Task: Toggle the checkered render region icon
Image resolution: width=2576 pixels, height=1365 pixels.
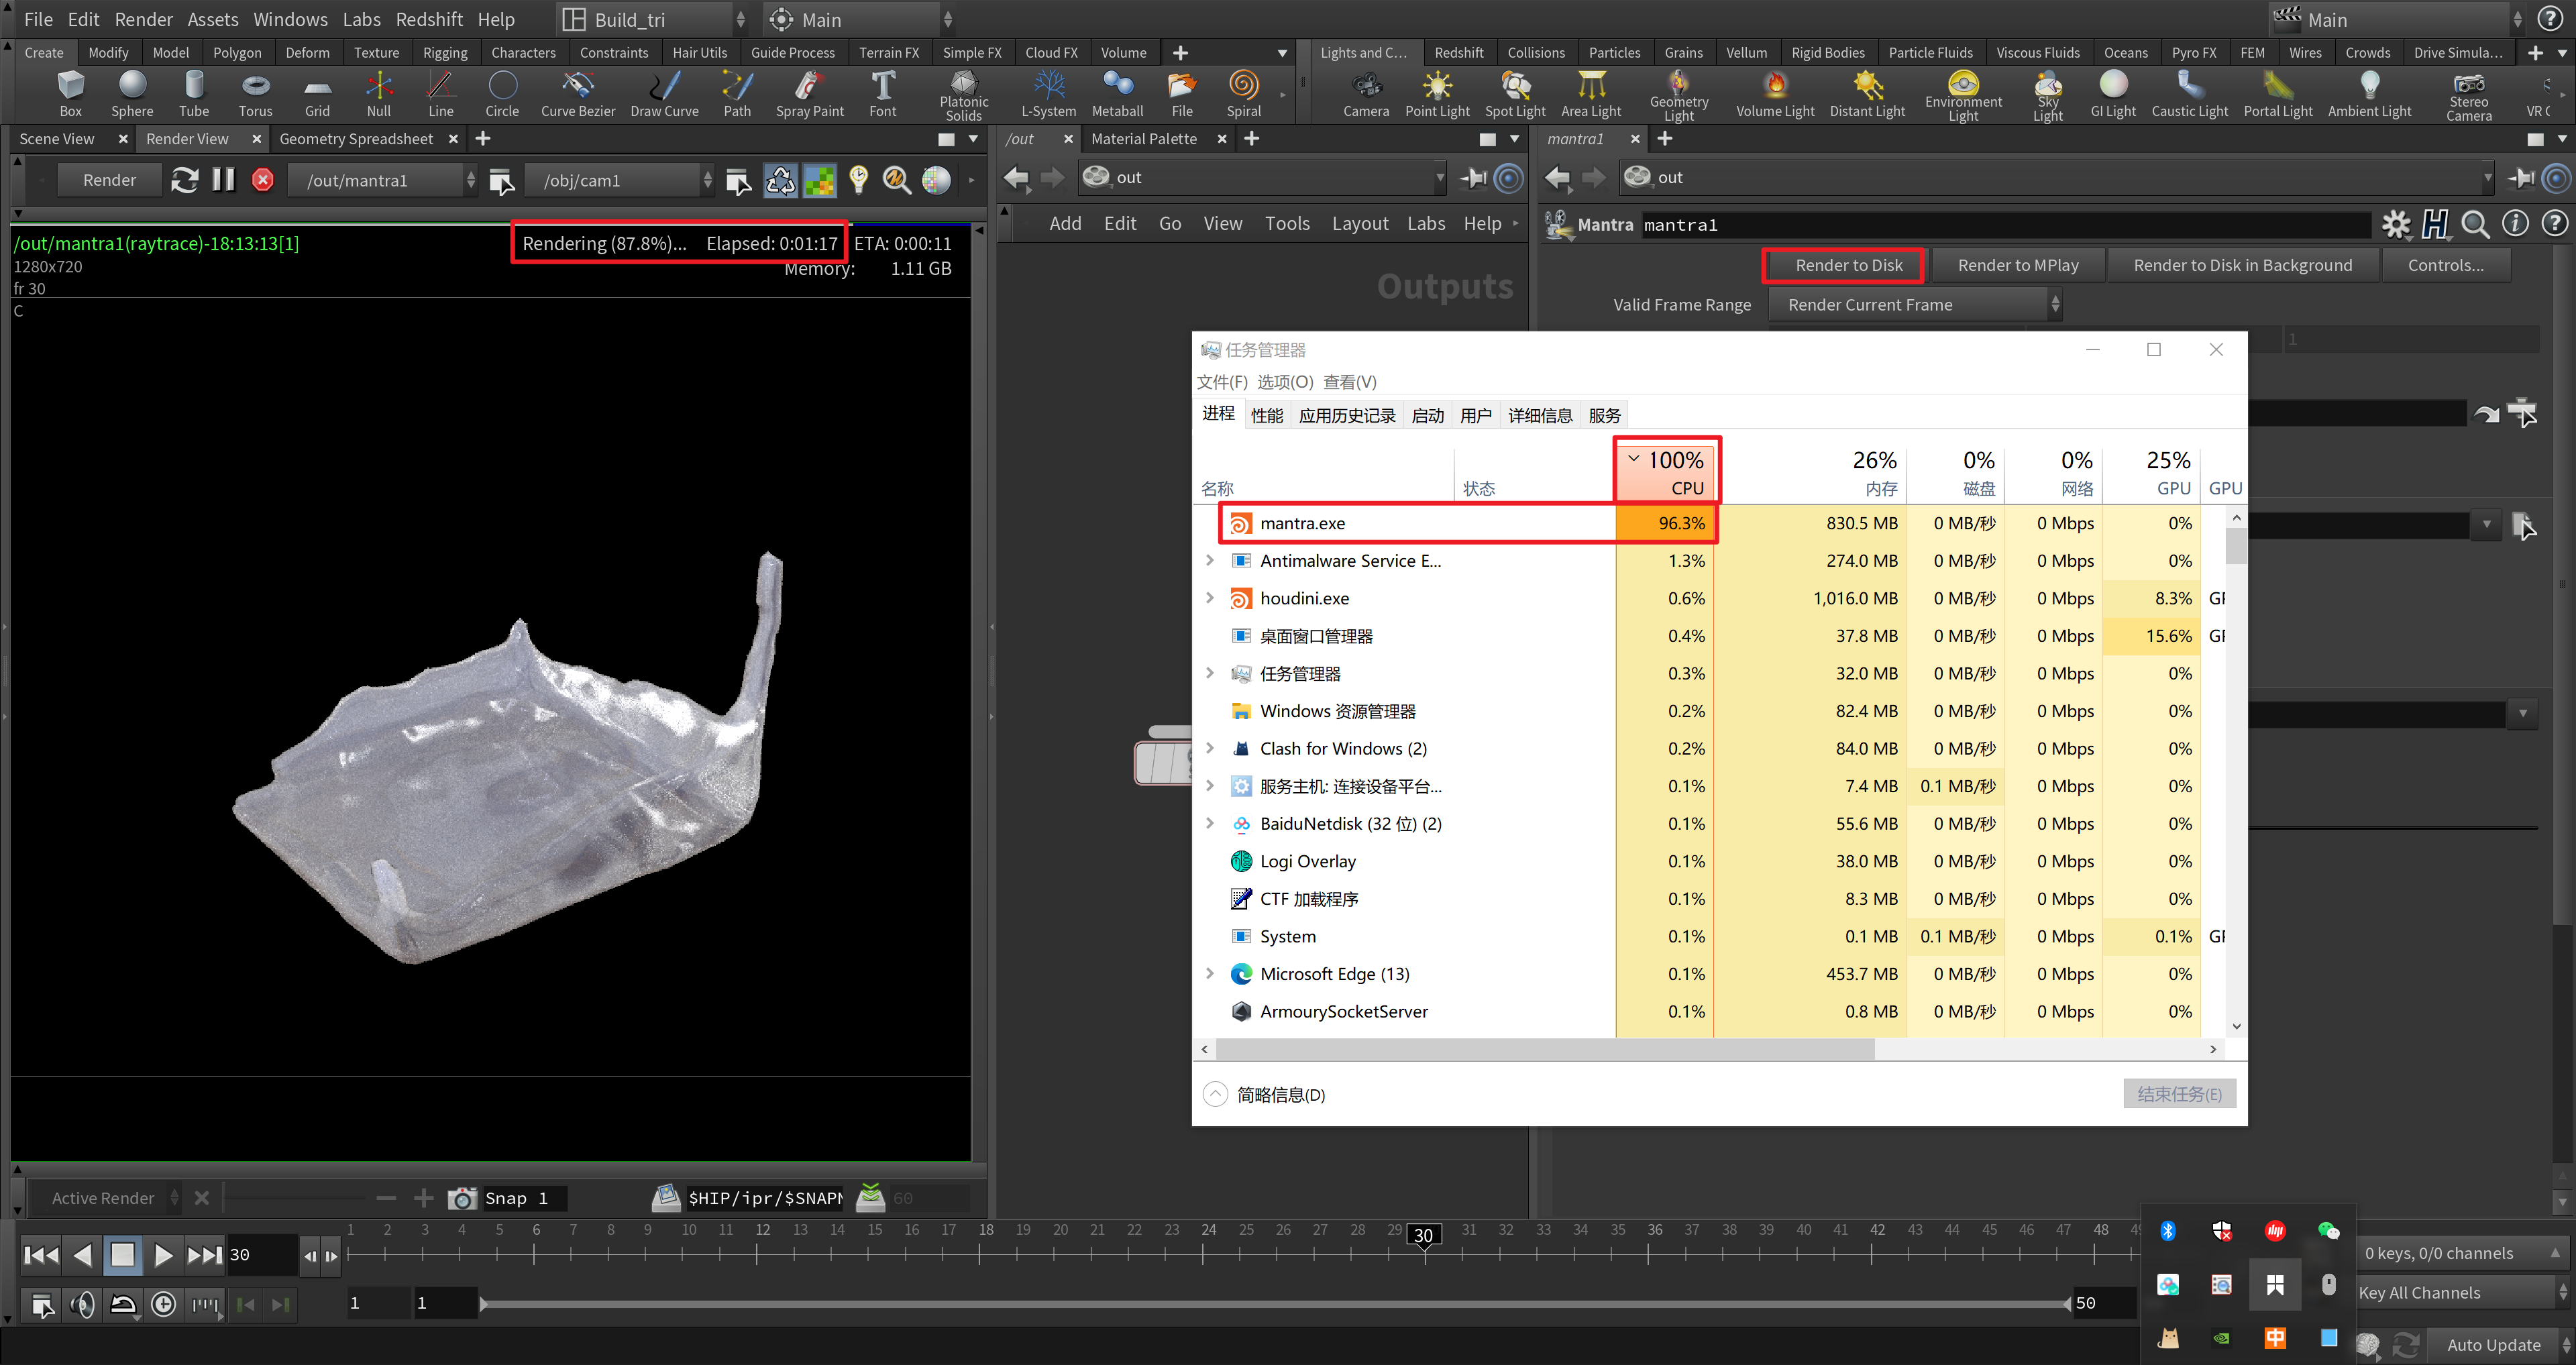Action: (x=819, y=180)
